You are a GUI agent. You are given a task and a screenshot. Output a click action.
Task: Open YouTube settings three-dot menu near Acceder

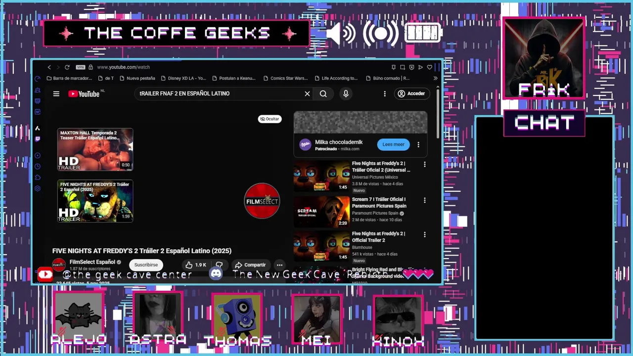(384, 93)
